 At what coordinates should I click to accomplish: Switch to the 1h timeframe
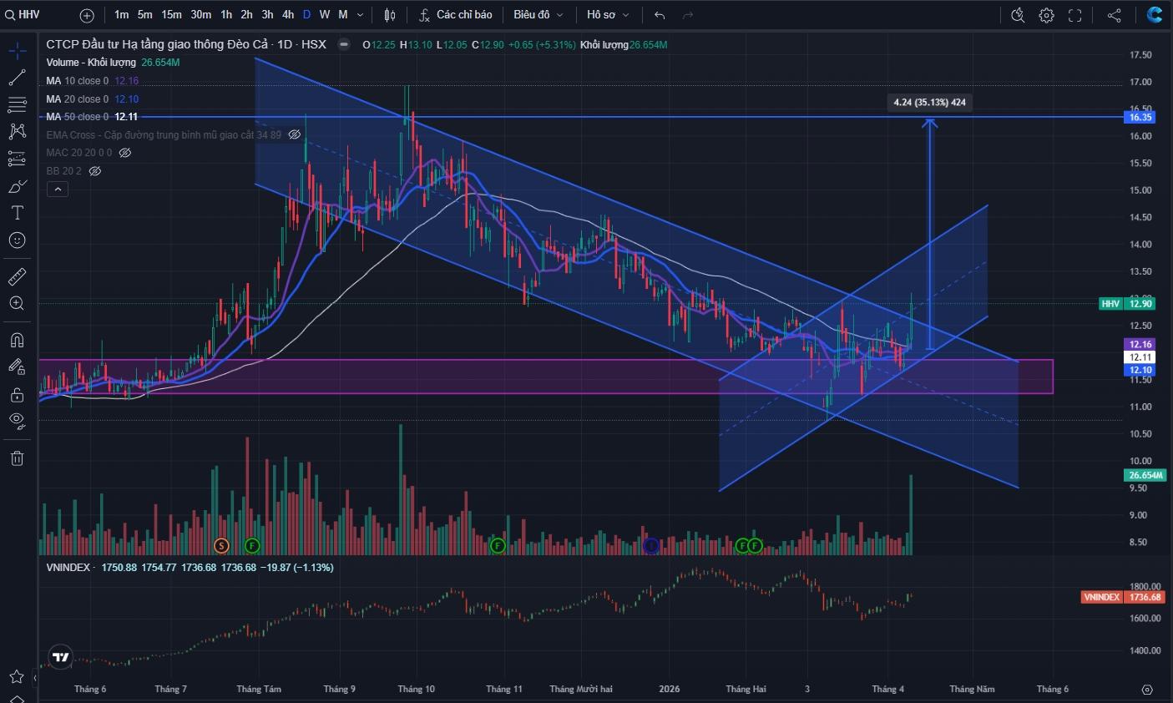pos(226,15)
